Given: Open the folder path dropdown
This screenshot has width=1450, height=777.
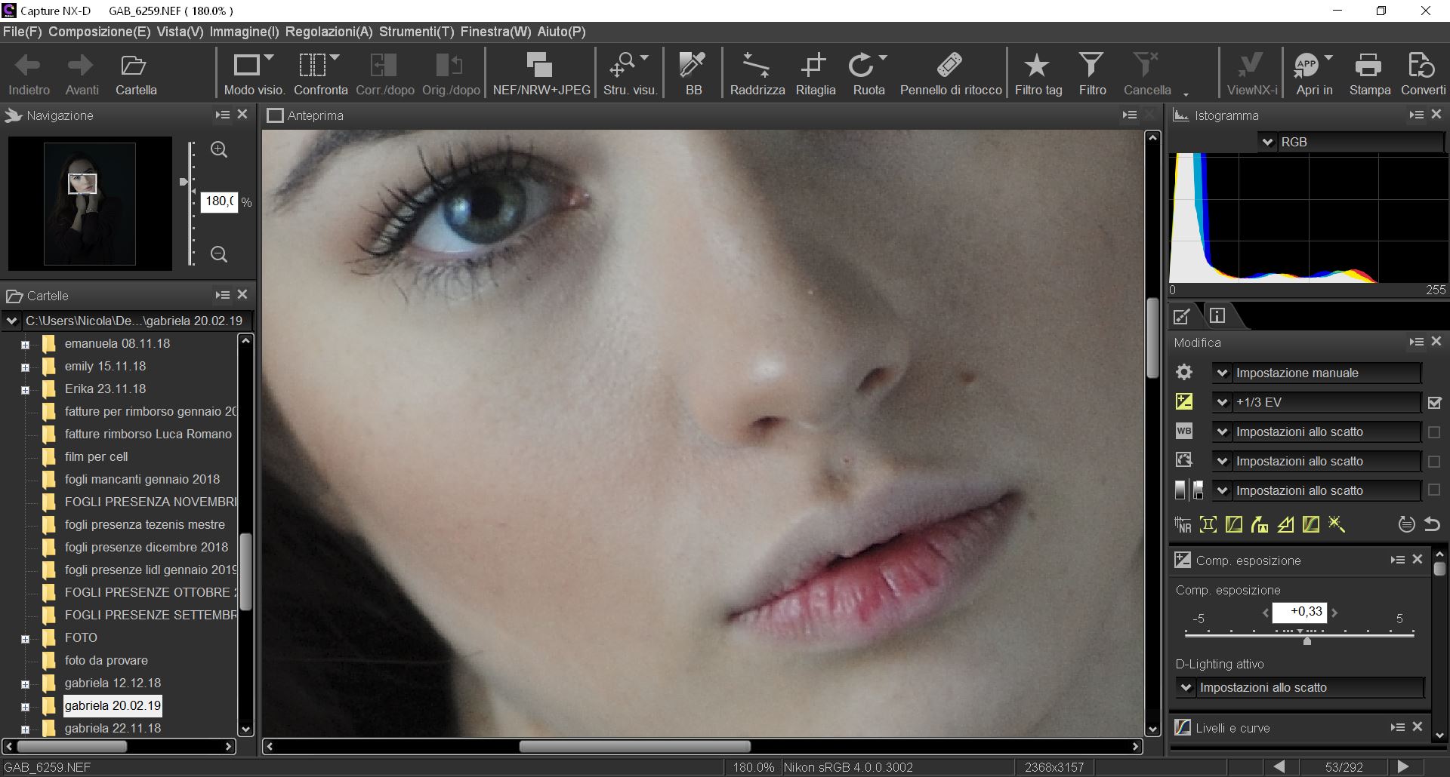Looking at the screenshot, I should (x=11, y=321).
